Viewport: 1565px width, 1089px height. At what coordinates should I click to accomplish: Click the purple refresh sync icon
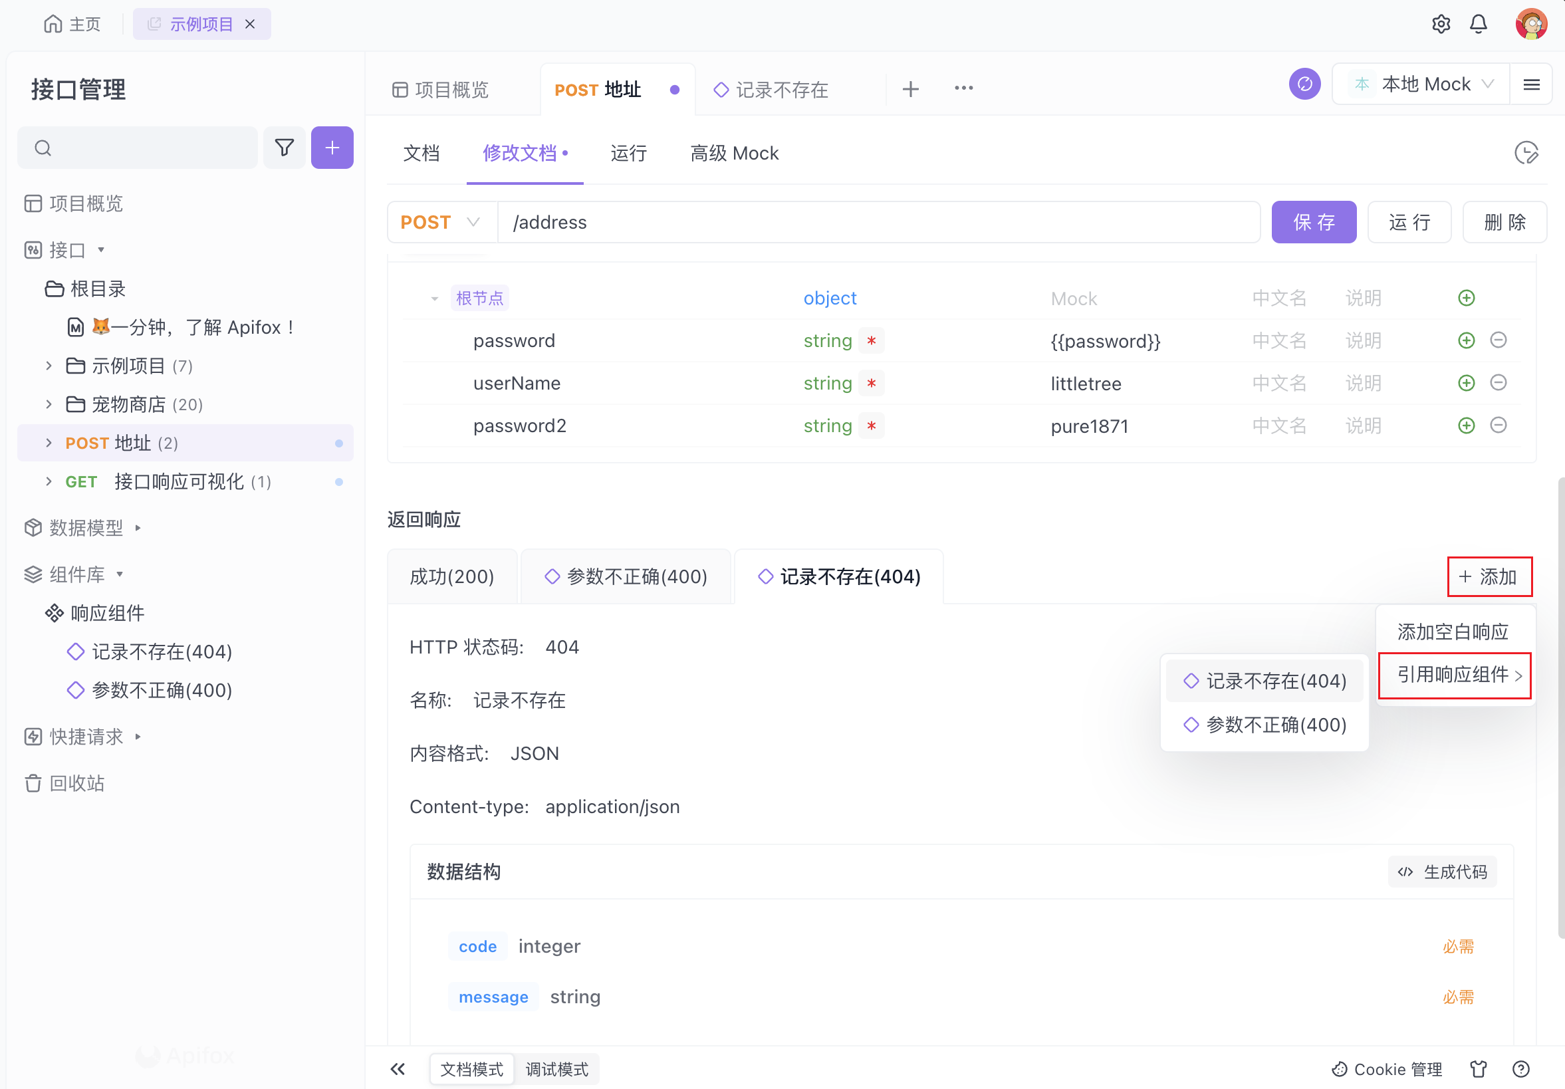tap(1304, 84)
